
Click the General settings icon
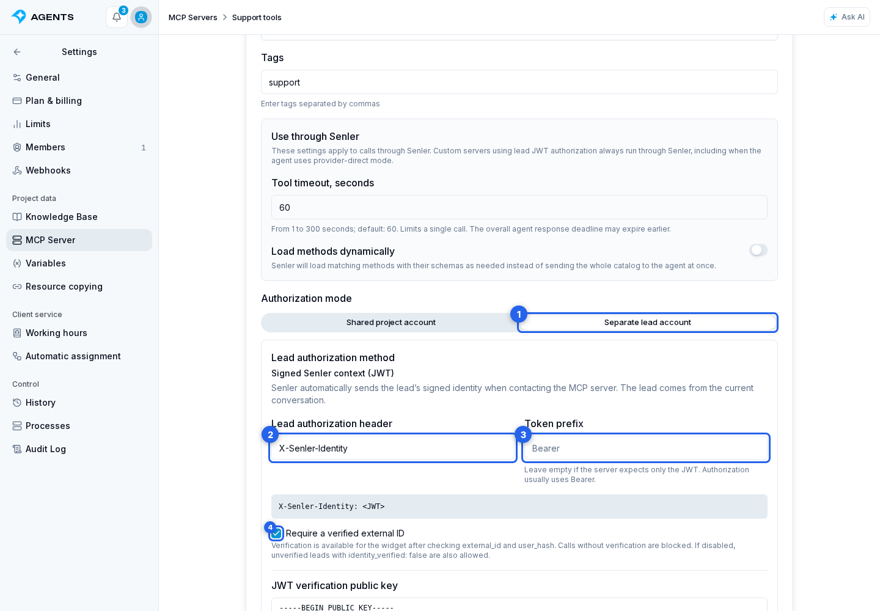pyautogui.click(x=17, y=78)
